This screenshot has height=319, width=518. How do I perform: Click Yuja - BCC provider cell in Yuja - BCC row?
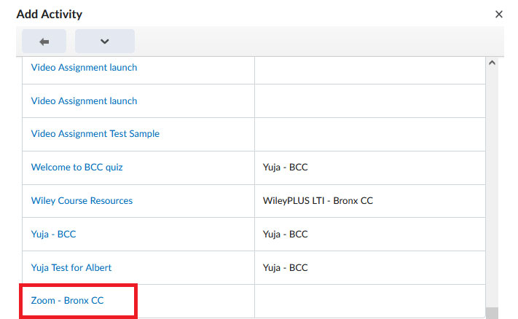[x=370, y=234]
